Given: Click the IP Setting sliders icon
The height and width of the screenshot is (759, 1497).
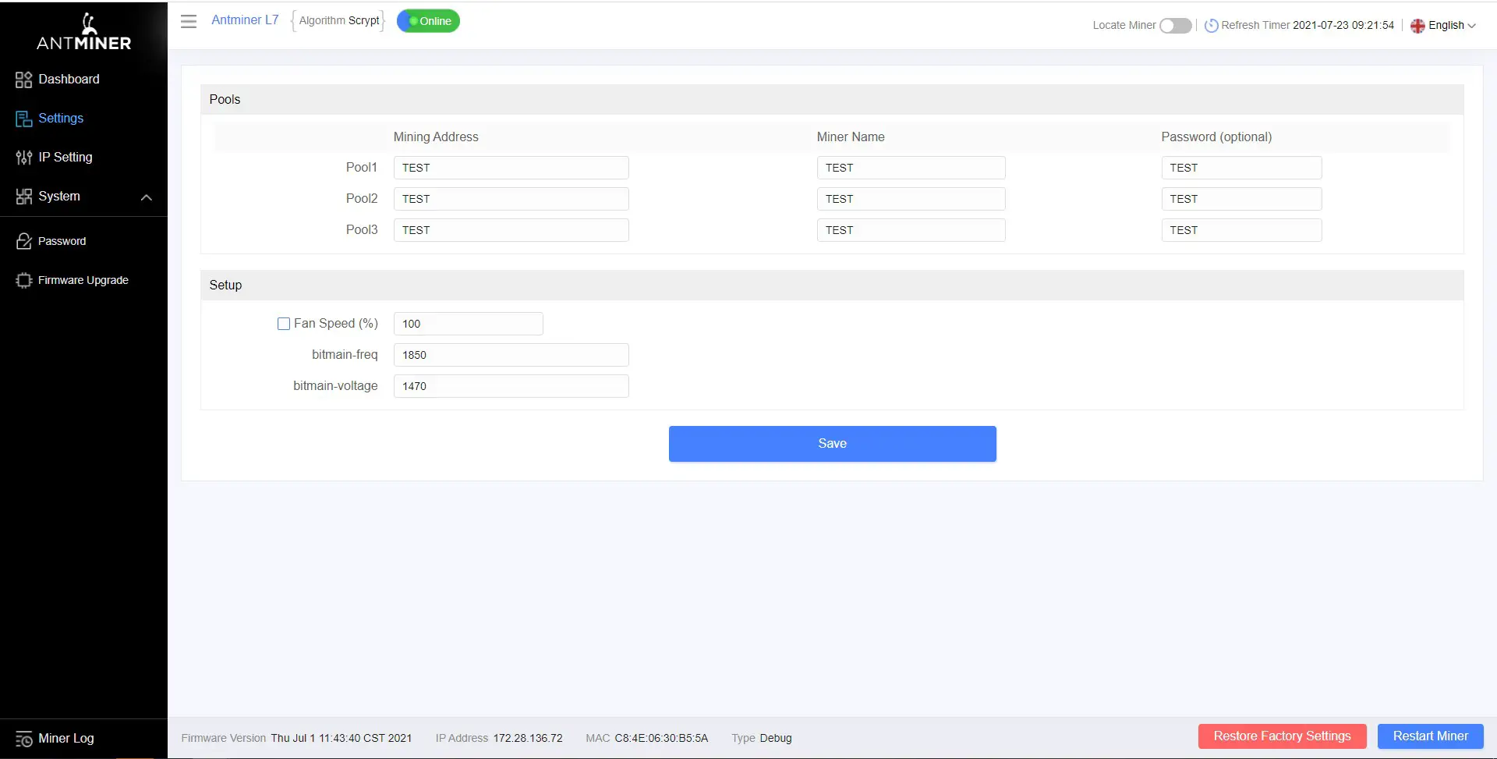Looking at the screenshot, I should [x=24, y=158].
